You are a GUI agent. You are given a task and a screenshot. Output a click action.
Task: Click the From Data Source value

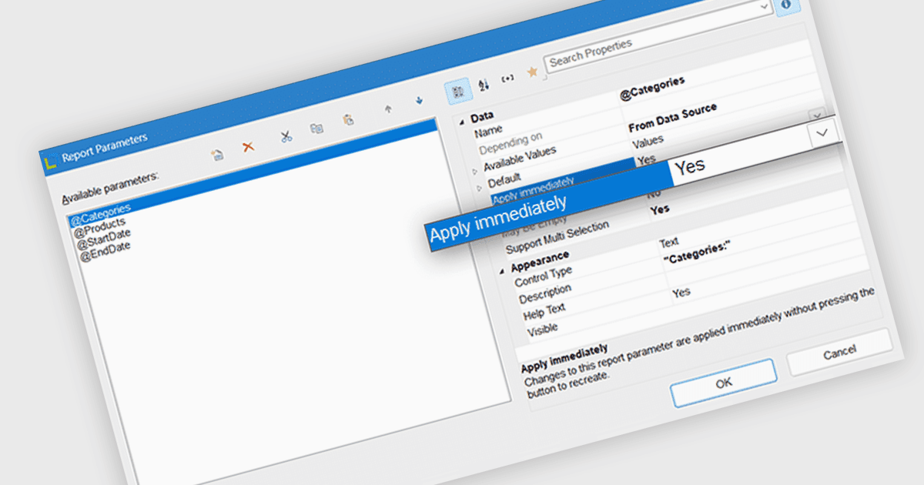672,118
